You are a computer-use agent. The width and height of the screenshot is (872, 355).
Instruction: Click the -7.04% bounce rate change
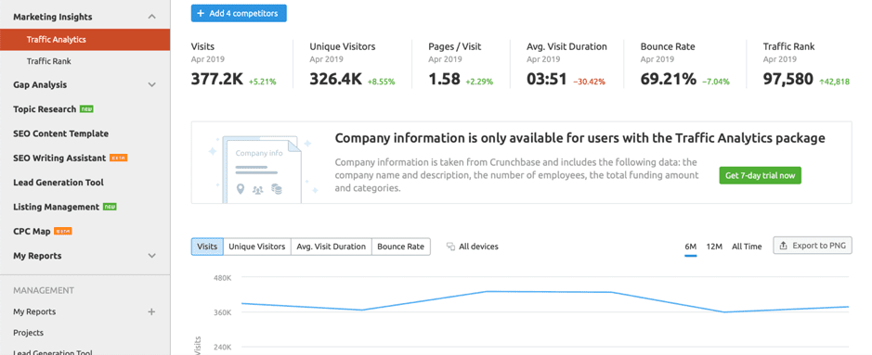(716, 82)
